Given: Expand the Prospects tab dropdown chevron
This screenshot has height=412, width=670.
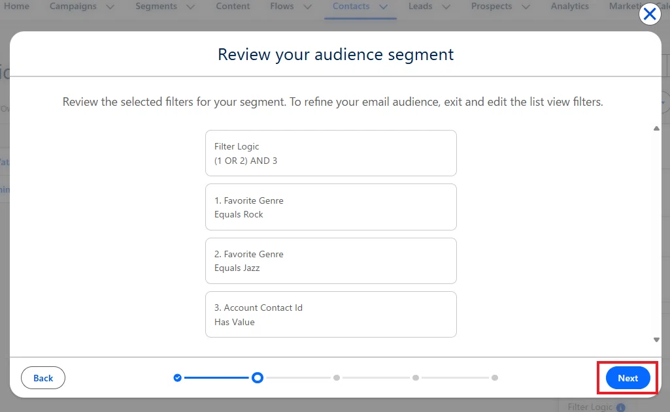Looking at the screenshot, I should [526, 7].
